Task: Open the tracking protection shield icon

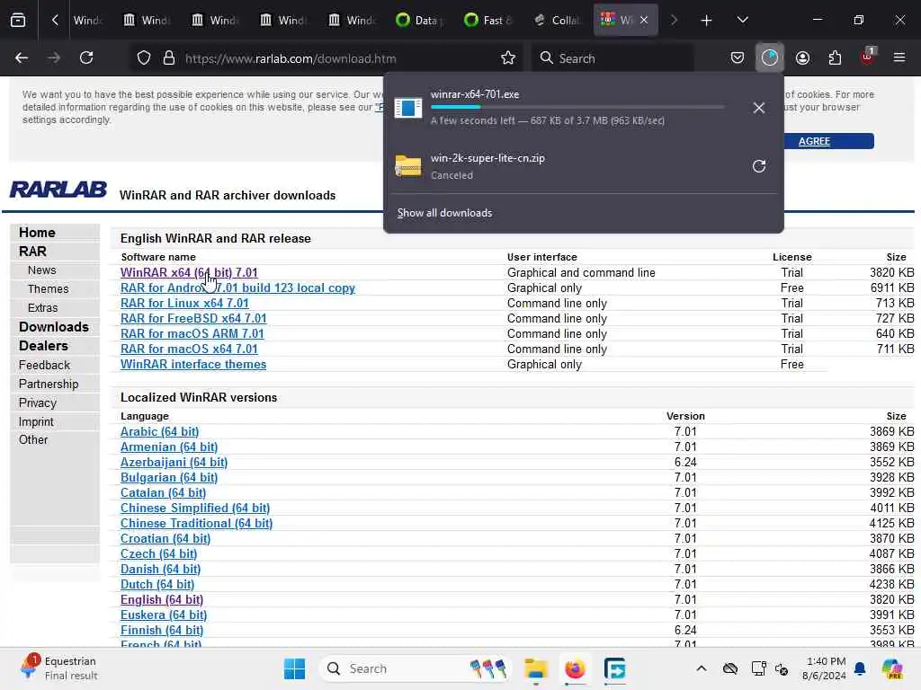Action: (143, 58)
